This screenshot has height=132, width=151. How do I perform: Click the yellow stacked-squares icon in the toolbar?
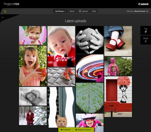[x=5, y=11]
